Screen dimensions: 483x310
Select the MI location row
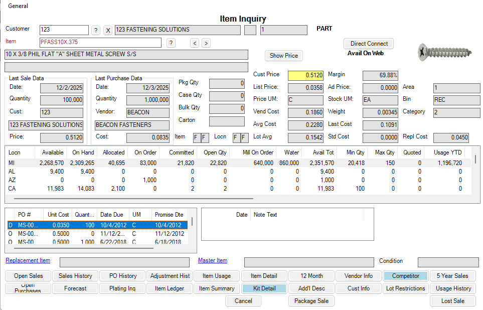(238, 163)
